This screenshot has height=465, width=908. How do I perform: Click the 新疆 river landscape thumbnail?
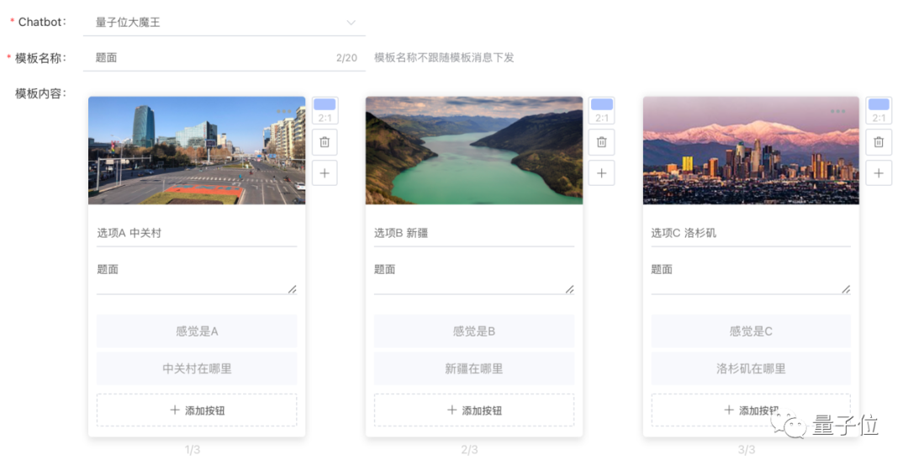point(473,151)
